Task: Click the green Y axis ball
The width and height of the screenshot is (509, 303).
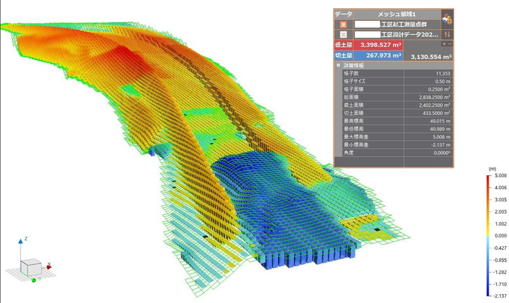Action: [x=33, y=279]
